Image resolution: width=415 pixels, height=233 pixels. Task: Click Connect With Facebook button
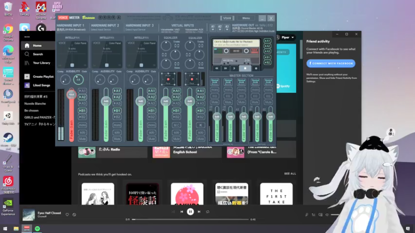331,63
